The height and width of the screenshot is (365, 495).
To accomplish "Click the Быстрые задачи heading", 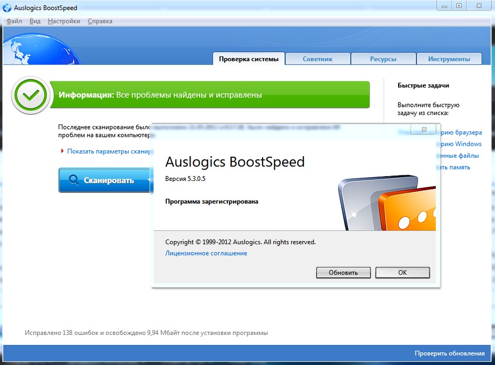I will coord(423,85).
